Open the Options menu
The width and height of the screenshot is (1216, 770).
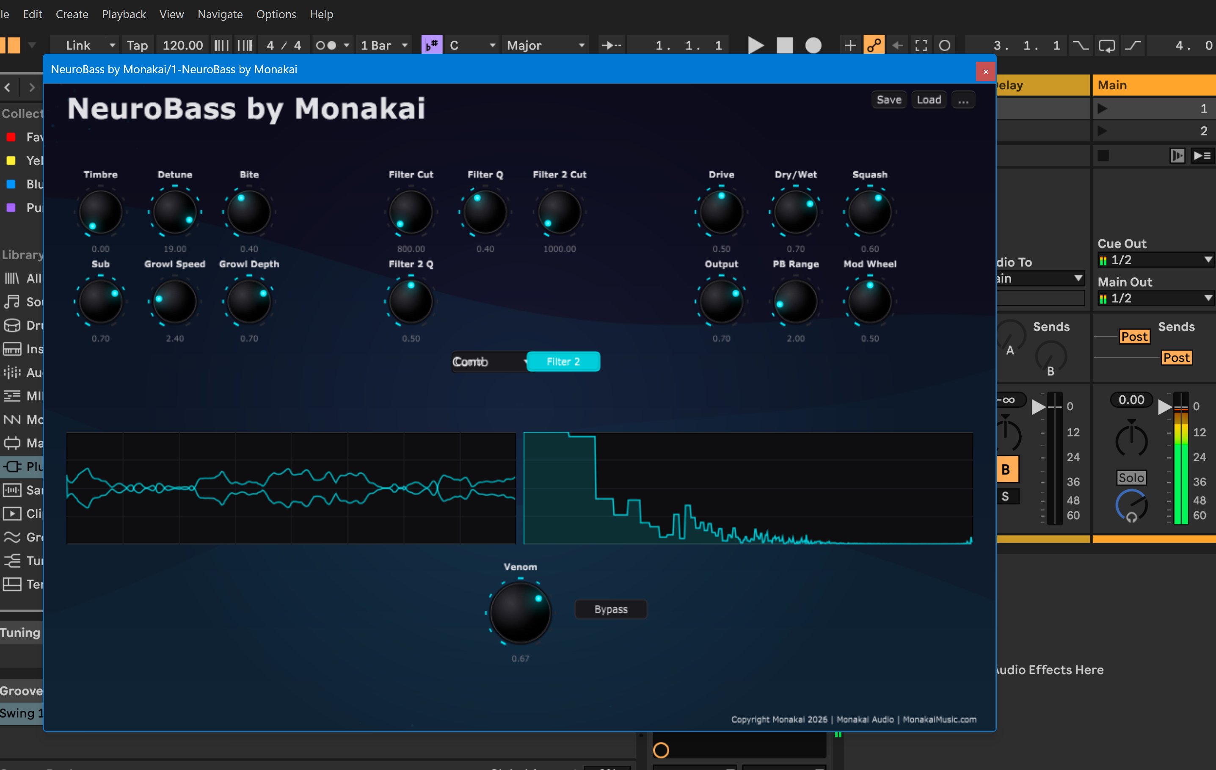pos(276,14)
